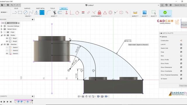Apply the Collinear constraint
Viewport: 187px width, 105px height.
coord(116,12)
